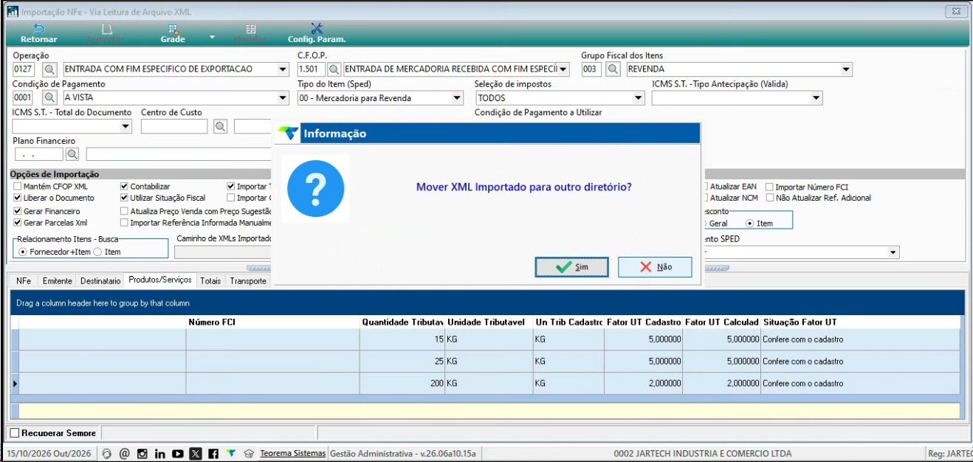The height and width of the screenshot is (462, 973).
Task: Click magnifier search next to C.F.O.P. code 1.501
Action: 334,69
